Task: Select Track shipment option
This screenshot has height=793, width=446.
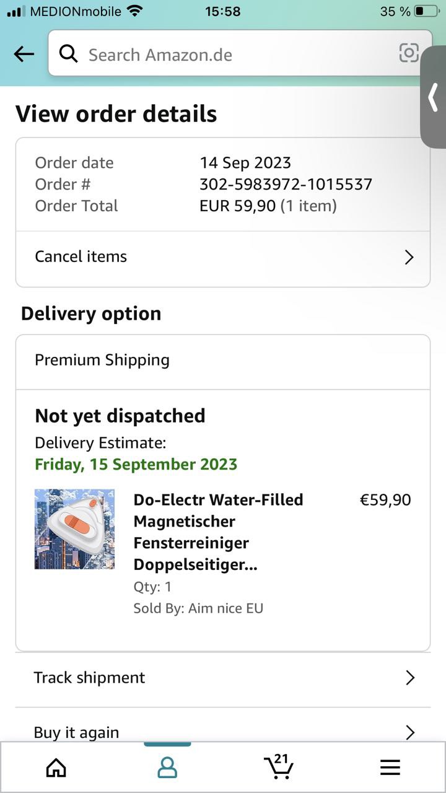Action: pos(223,678)
